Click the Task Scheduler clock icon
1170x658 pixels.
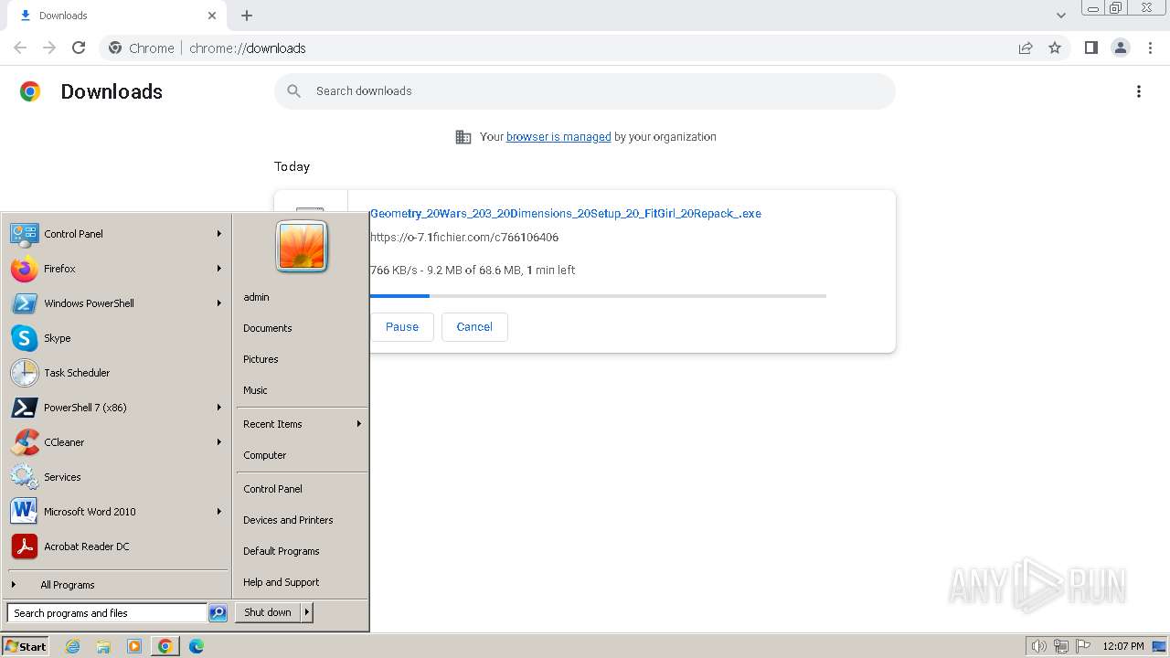tap(25, 373)
